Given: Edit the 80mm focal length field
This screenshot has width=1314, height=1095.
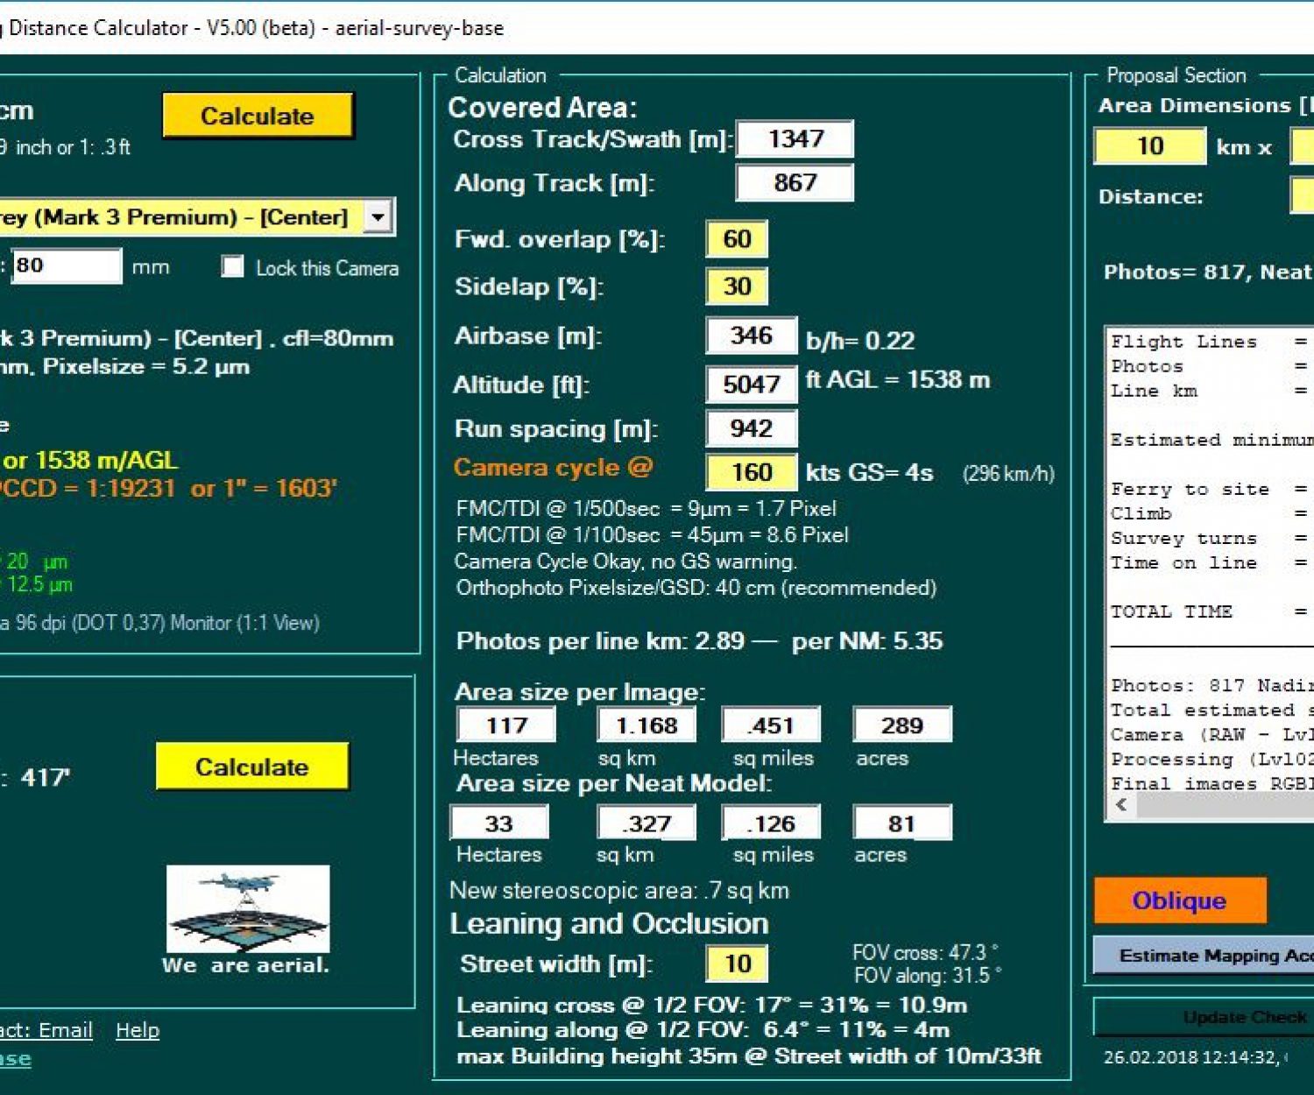Looking at the screenshot, I should [68, 265].
